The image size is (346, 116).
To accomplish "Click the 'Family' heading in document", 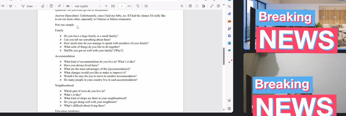I will pos(59,30).
